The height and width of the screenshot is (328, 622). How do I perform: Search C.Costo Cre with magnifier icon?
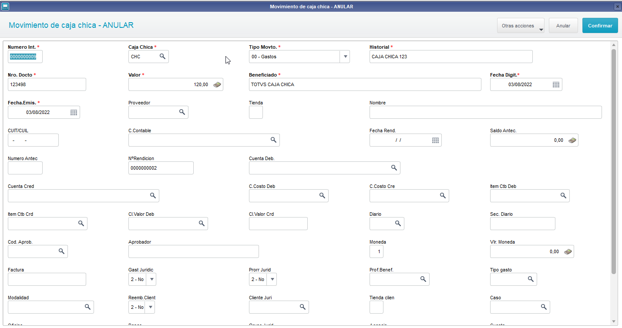tap(443, 196)
